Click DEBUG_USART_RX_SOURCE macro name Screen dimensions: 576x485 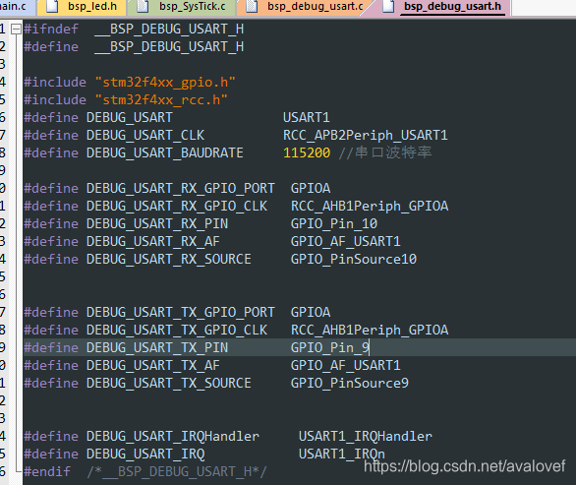tap(169, 260)
